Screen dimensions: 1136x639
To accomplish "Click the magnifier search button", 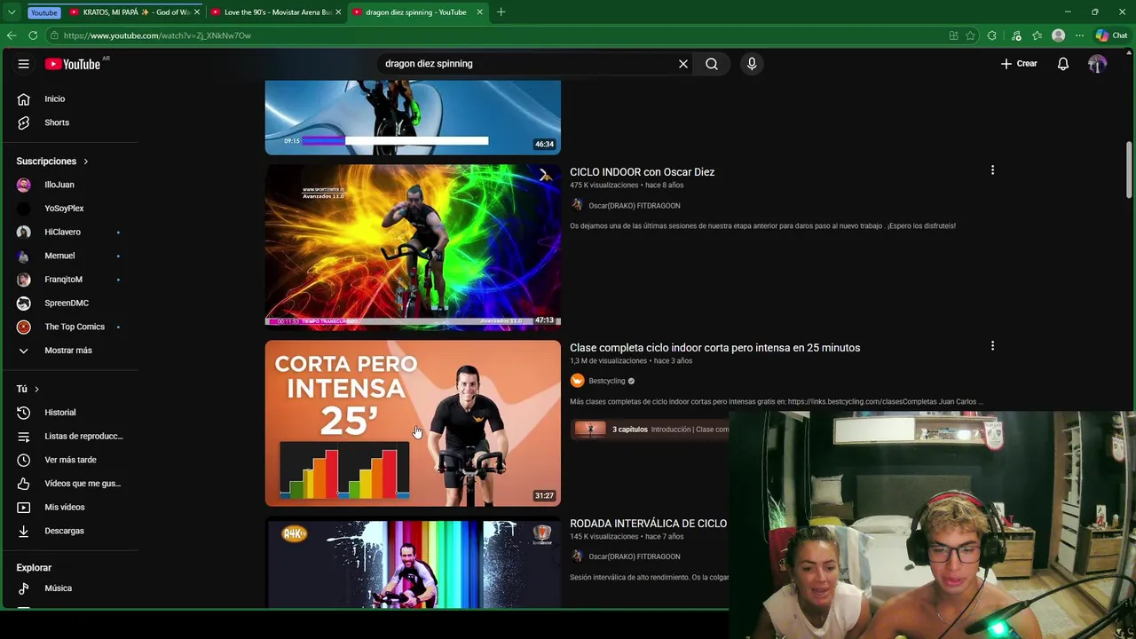I will [x=712, y=64].
